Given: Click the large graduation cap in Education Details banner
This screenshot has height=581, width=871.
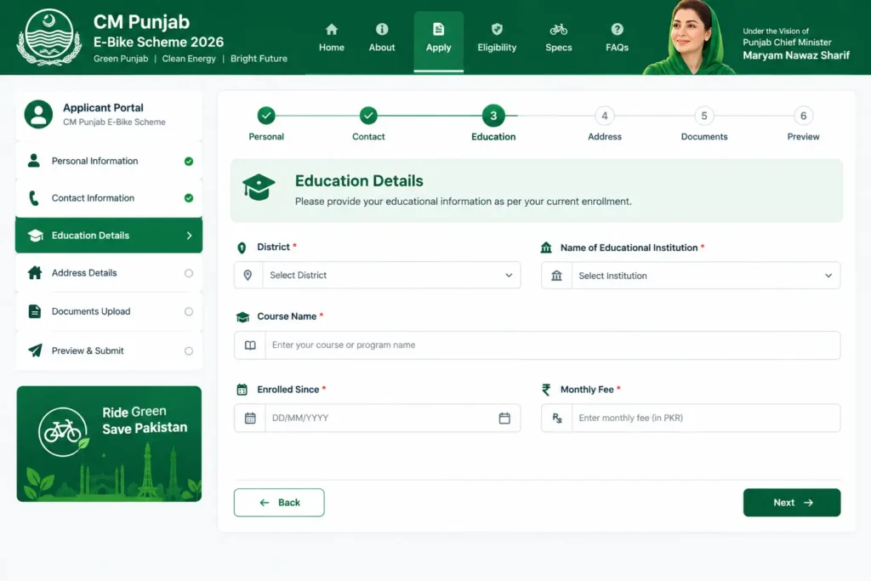Looking at the screenshot, I should (259, 187).
